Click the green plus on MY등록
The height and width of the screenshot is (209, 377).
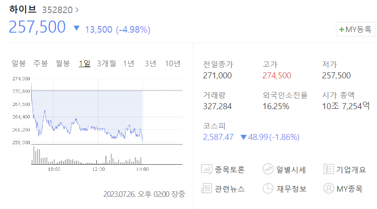tap(342, 29)
